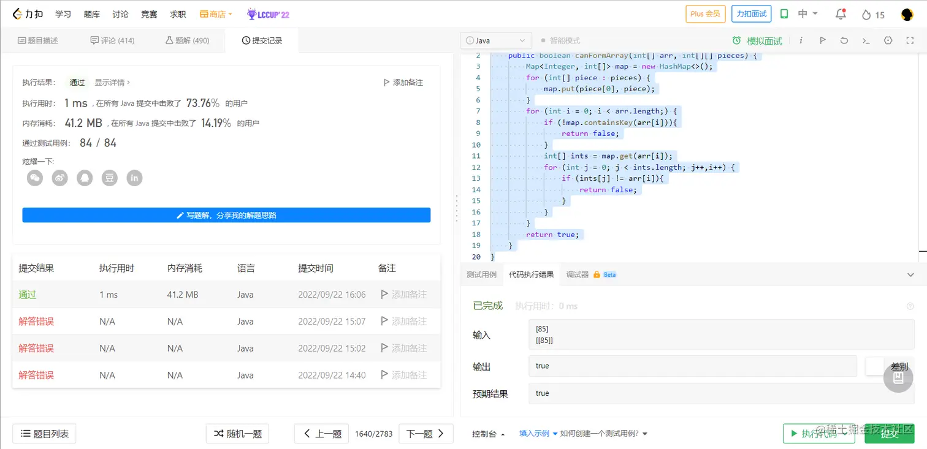Open the 解答错误 submission from 15:02

[x=36, y=349]
